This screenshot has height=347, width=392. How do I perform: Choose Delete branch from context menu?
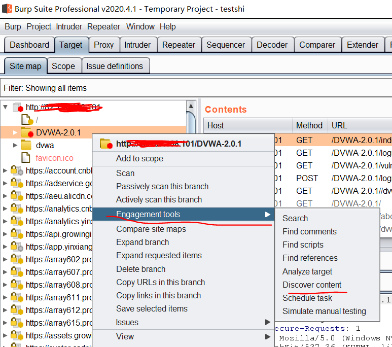pyautogui.click(x=183, y=269)
